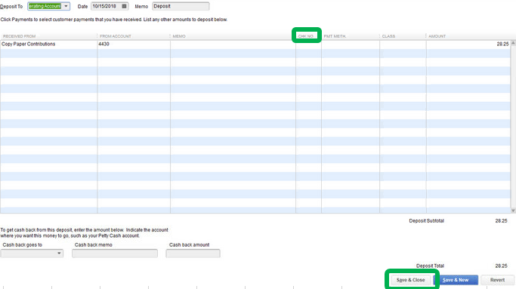This screenshot has width=516, height=289.
Task: Click the Cash back amount field
Action: [x=193, y=254]
